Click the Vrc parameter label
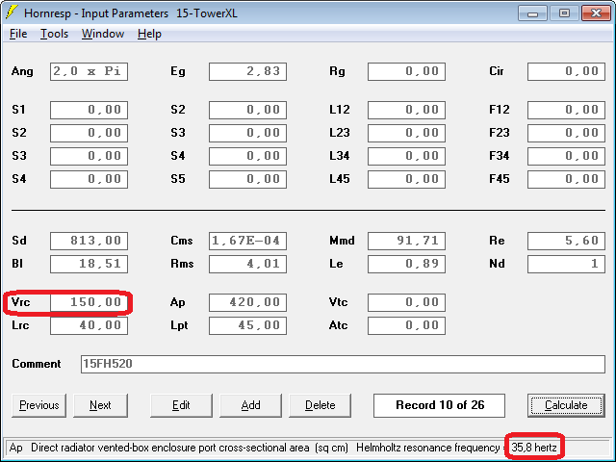The height and width of the screenshot is (462, 616). pos(21,302)
